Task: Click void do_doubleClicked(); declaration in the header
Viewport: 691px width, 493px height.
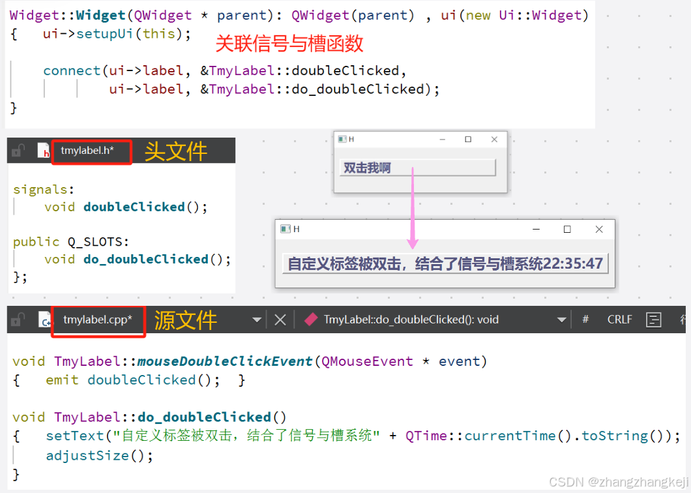Action: [x=138, y=260]
